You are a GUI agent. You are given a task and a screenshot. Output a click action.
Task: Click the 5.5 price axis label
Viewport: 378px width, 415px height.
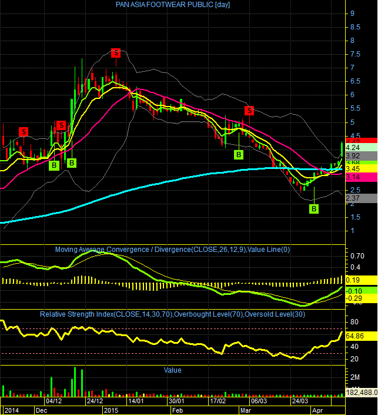click(355, 108)
